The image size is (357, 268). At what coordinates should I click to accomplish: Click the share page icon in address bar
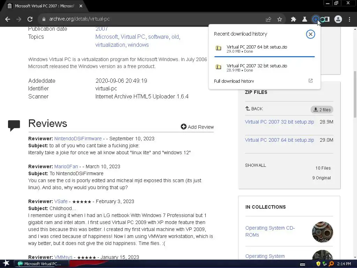268,20
